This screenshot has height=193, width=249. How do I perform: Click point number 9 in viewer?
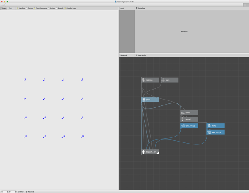coord(63,117)
